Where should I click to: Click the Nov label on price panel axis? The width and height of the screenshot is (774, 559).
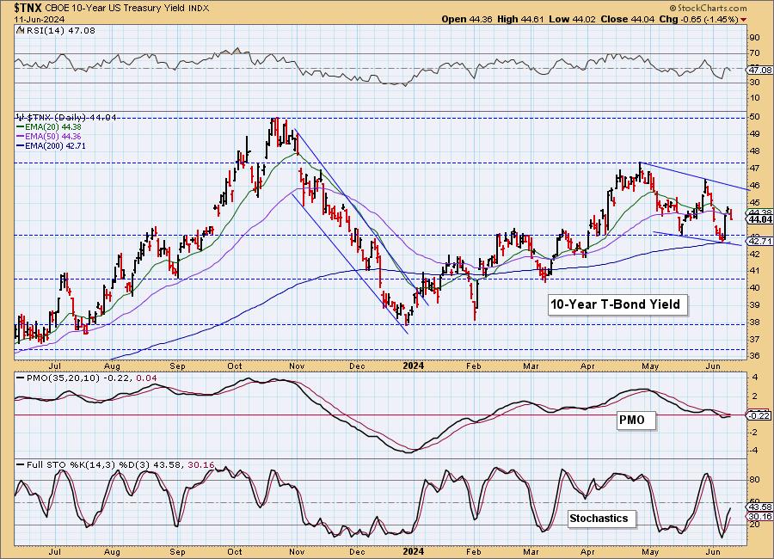pyautogui.click(x=297, y=365)
